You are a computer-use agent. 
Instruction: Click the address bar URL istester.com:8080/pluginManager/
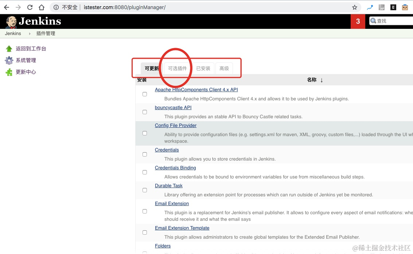125,7
